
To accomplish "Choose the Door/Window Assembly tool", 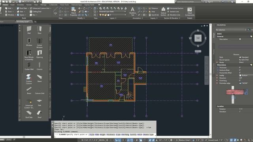I will point(29,55).
